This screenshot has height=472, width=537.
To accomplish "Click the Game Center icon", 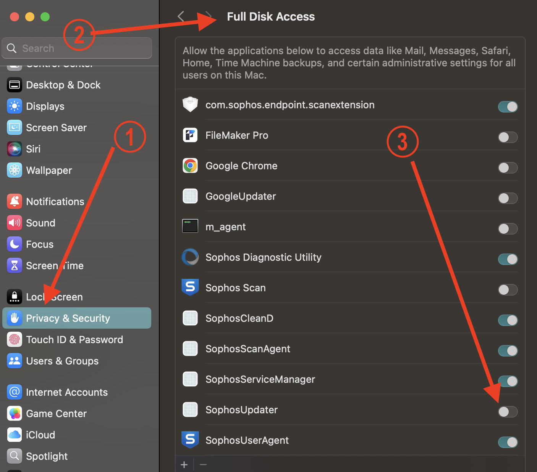I will [15, 414].
